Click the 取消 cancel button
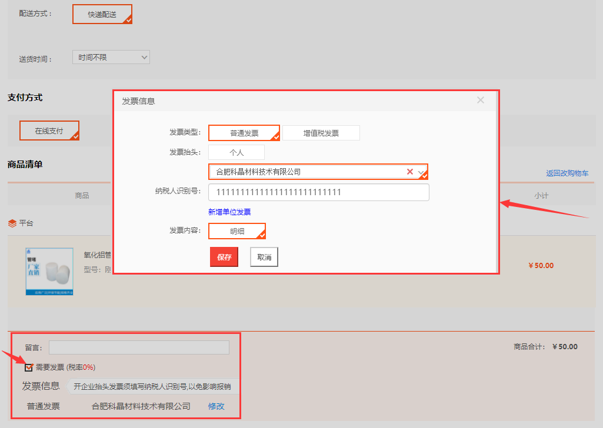 pyautogui.click(x=264, y=257)
